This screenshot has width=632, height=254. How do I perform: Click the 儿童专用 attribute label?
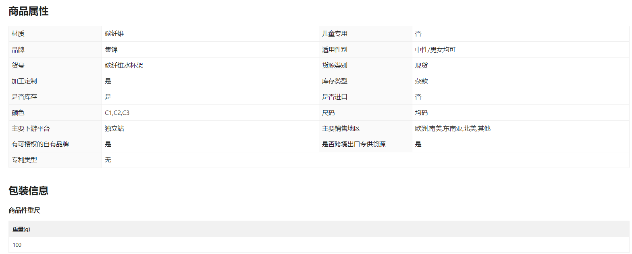point(335,34)
